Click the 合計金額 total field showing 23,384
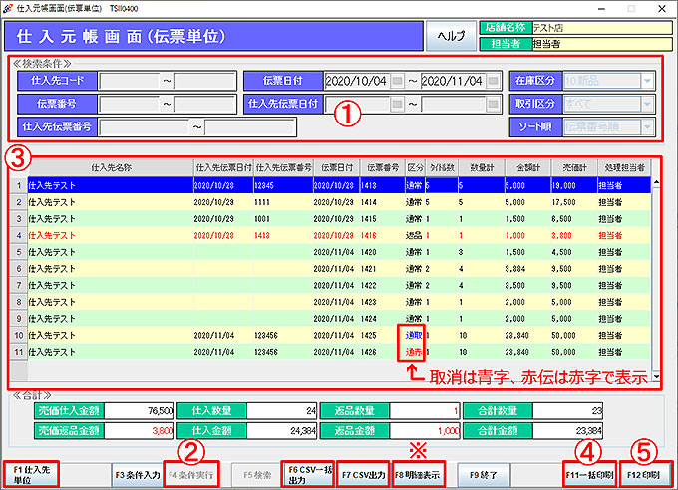Screen dimensions: 678x490 click(567, 431)
